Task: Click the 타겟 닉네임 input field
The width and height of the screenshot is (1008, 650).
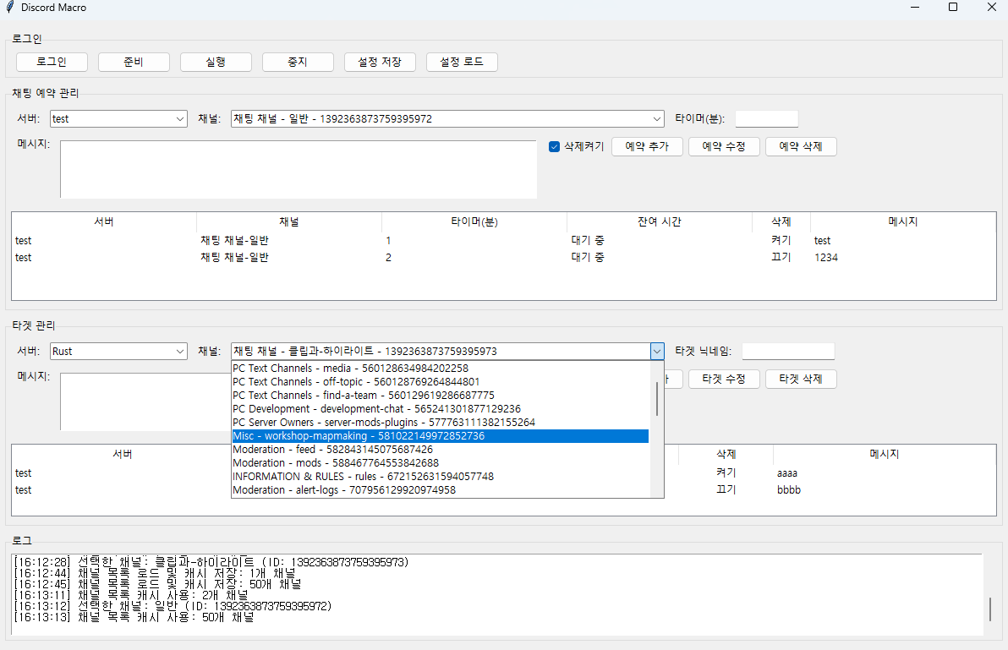Action: tap(788, 352)
